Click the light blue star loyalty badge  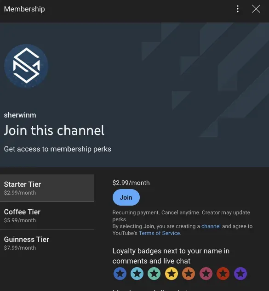coord(137,274)
